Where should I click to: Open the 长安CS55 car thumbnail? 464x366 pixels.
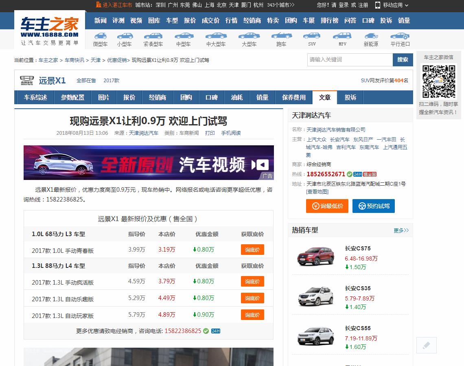316,336
